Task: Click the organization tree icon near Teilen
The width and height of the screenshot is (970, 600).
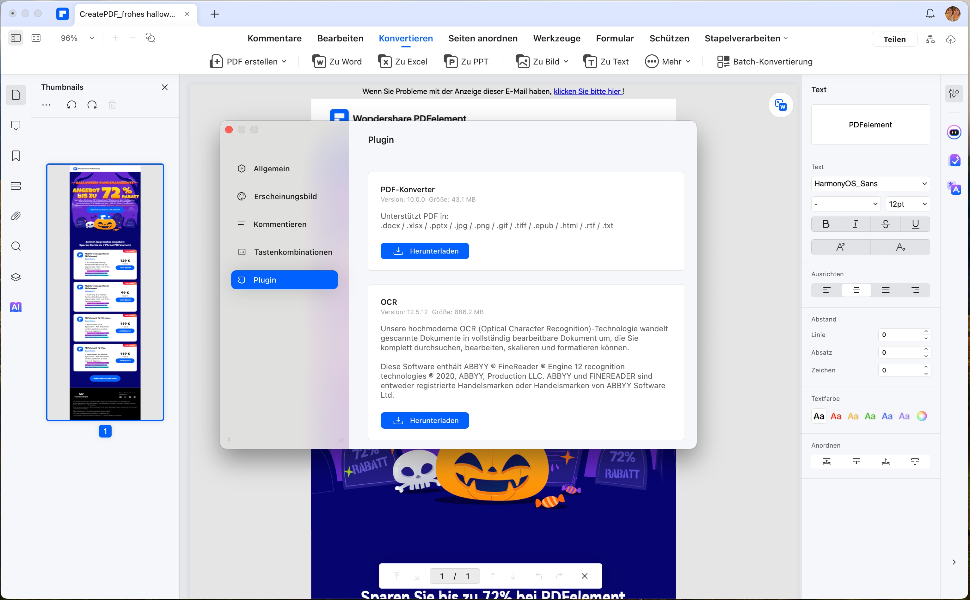Action: click(x=930, y=39)
